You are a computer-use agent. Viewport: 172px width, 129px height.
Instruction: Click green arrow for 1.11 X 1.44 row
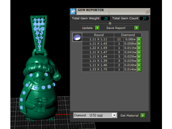tap(139, 57)
